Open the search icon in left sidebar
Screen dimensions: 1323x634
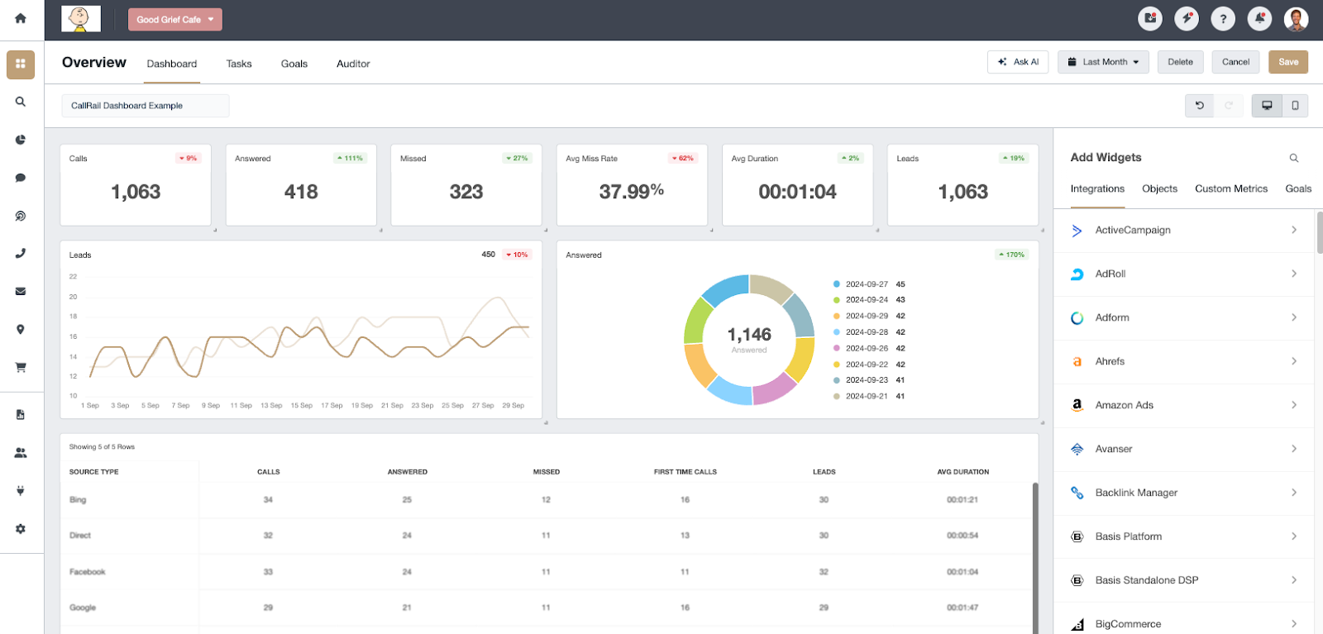click(x=21, y=102)
